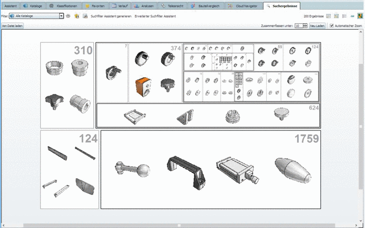Open Erweiterter Suchfilter Assistent
Screen dimensions: 365x228
(155, 16)
